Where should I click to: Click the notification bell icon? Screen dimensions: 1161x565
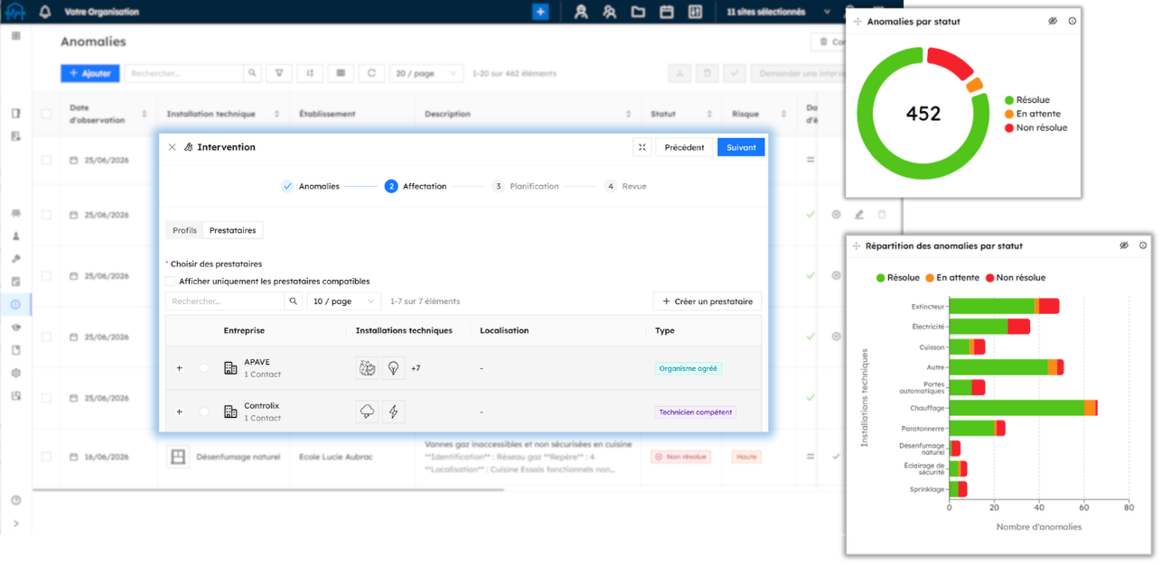point(45,12)
